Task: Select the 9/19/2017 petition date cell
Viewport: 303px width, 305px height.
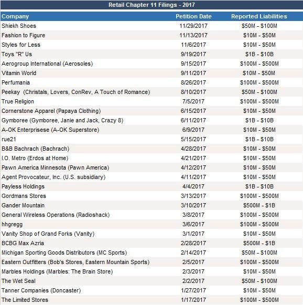Action: [x=193, y=54]
